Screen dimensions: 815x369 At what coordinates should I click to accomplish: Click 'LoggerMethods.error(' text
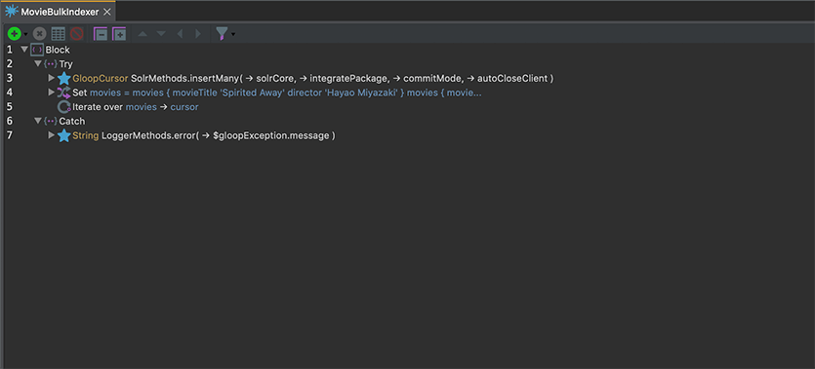click(150, 135)
